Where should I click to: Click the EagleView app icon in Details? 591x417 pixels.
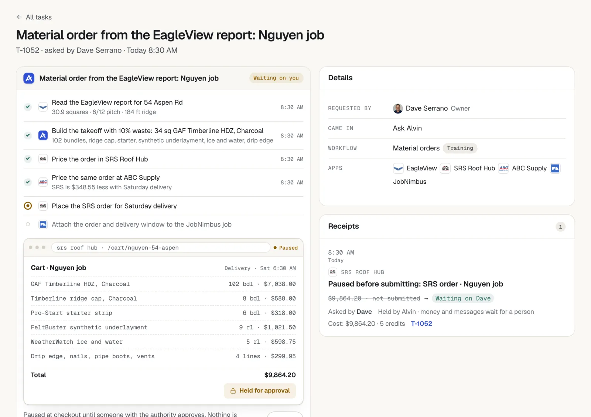398,168
